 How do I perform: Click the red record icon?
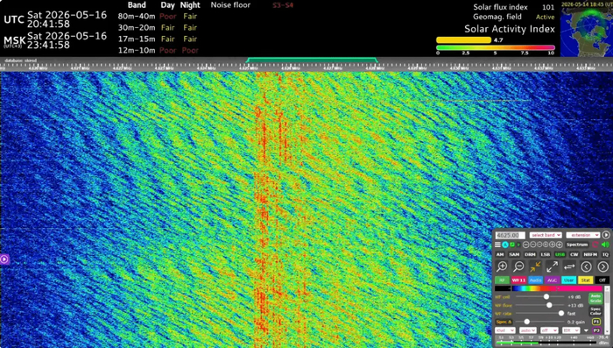pyautogui.click(x=595, y=245)
